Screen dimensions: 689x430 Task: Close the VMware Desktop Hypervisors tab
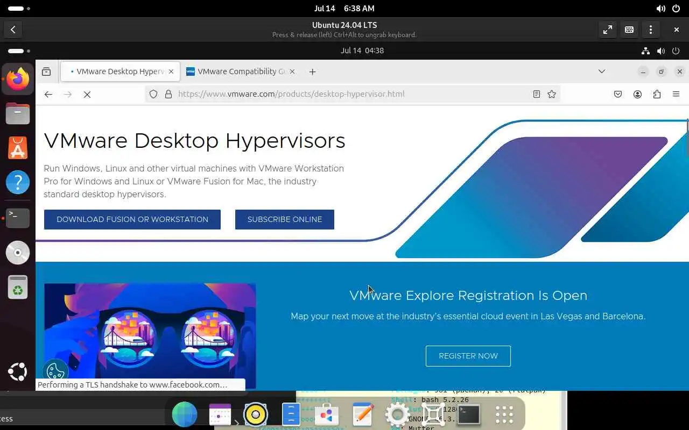click(171, 71)
